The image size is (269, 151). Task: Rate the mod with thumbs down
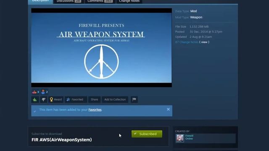pos(44,99)
